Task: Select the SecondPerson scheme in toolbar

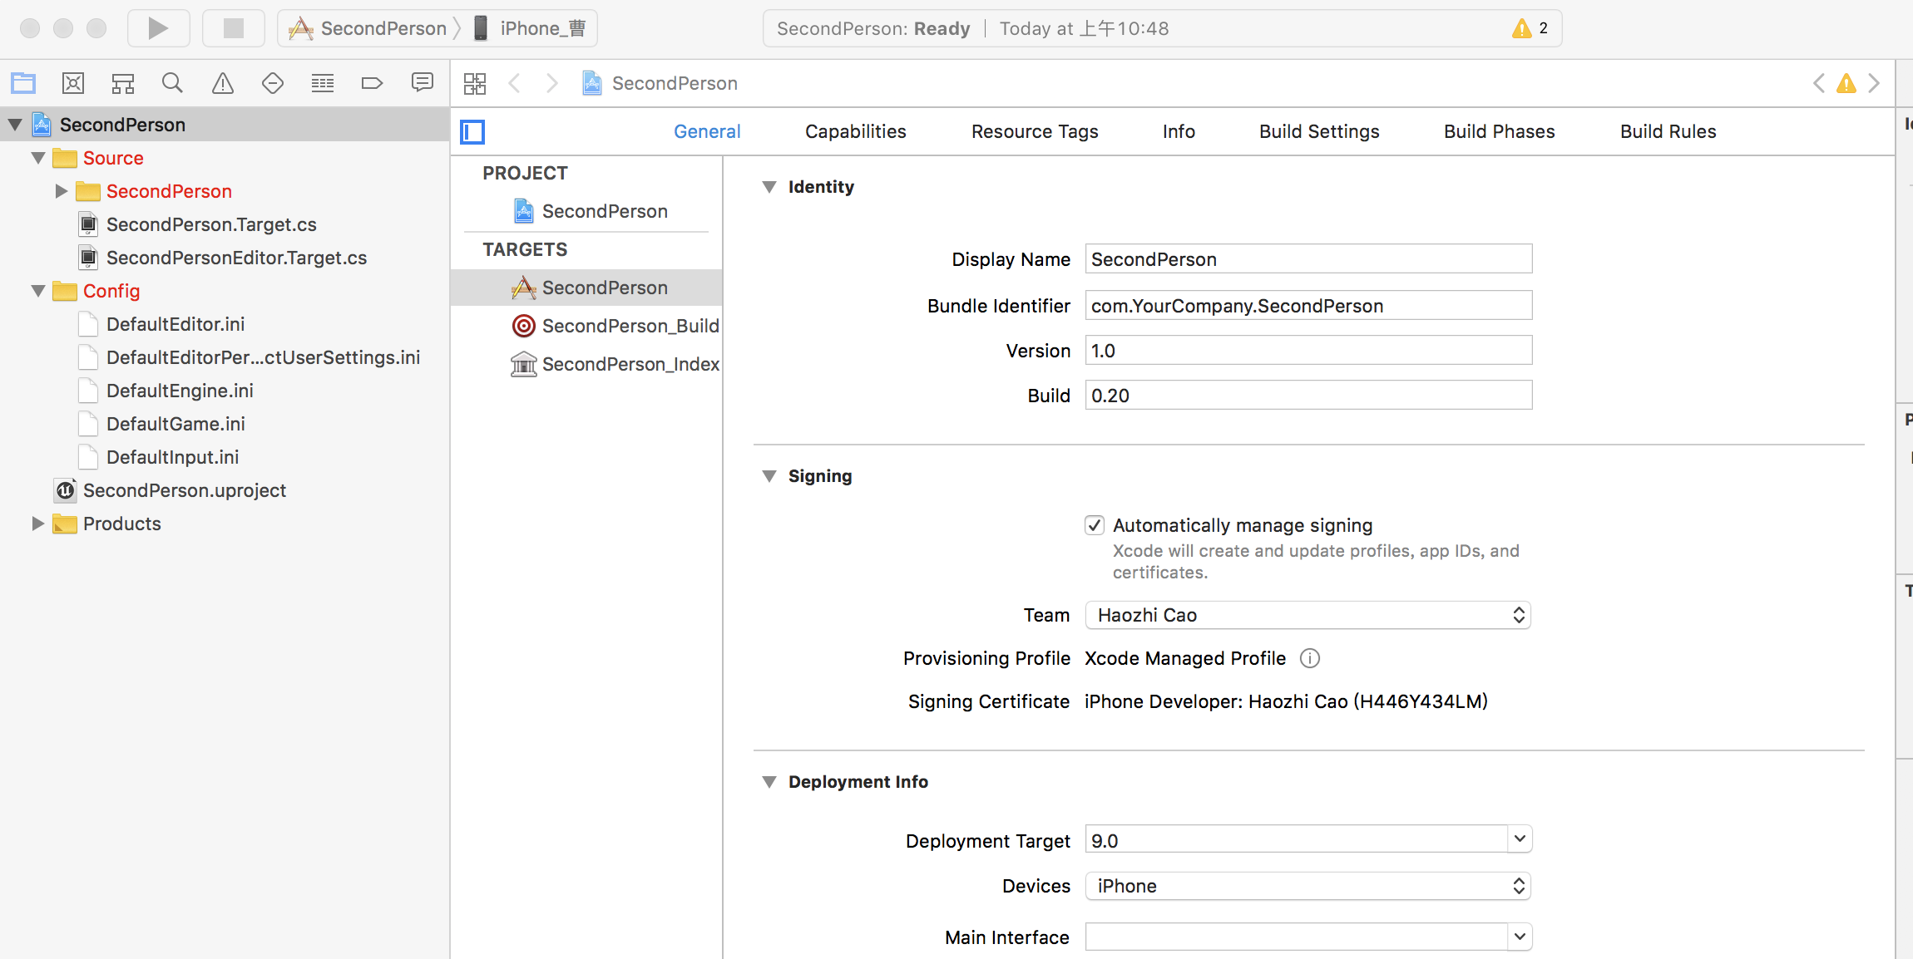Action: click(368, 28)
